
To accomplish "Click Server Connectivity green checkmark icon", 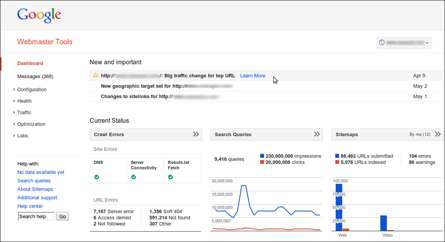I will [133, 177].
